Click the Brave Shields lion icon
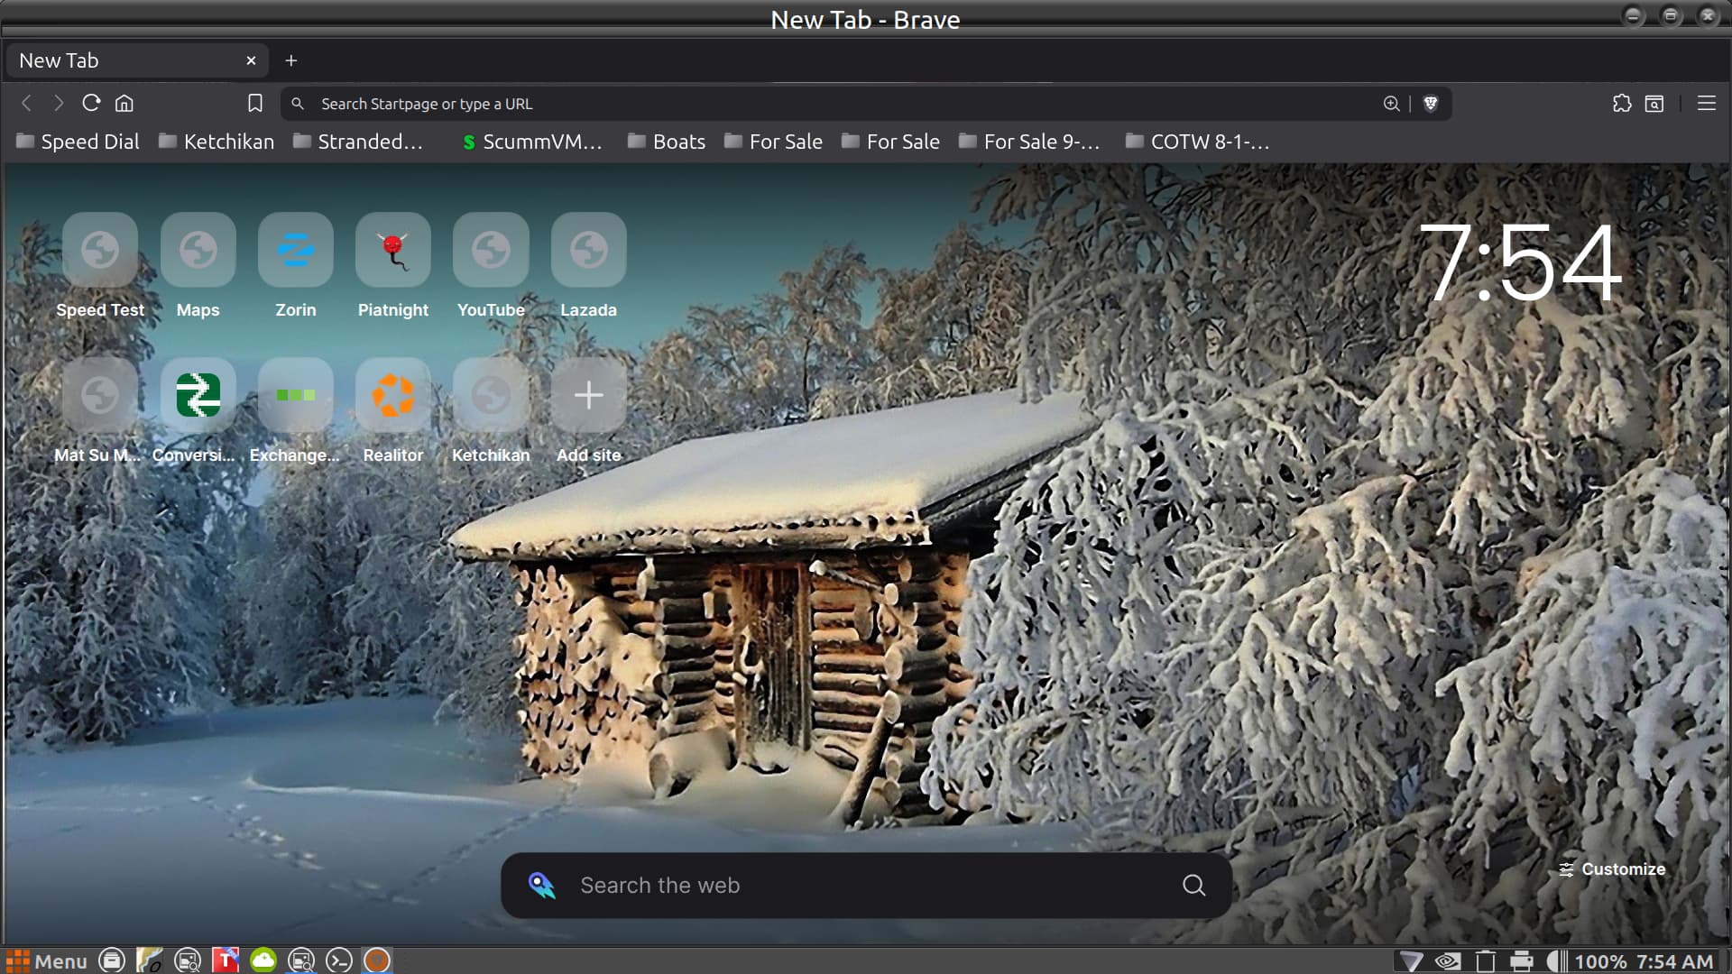Image resolution: width=1732 pixels, height=974 pixels. pos(1430,104)
